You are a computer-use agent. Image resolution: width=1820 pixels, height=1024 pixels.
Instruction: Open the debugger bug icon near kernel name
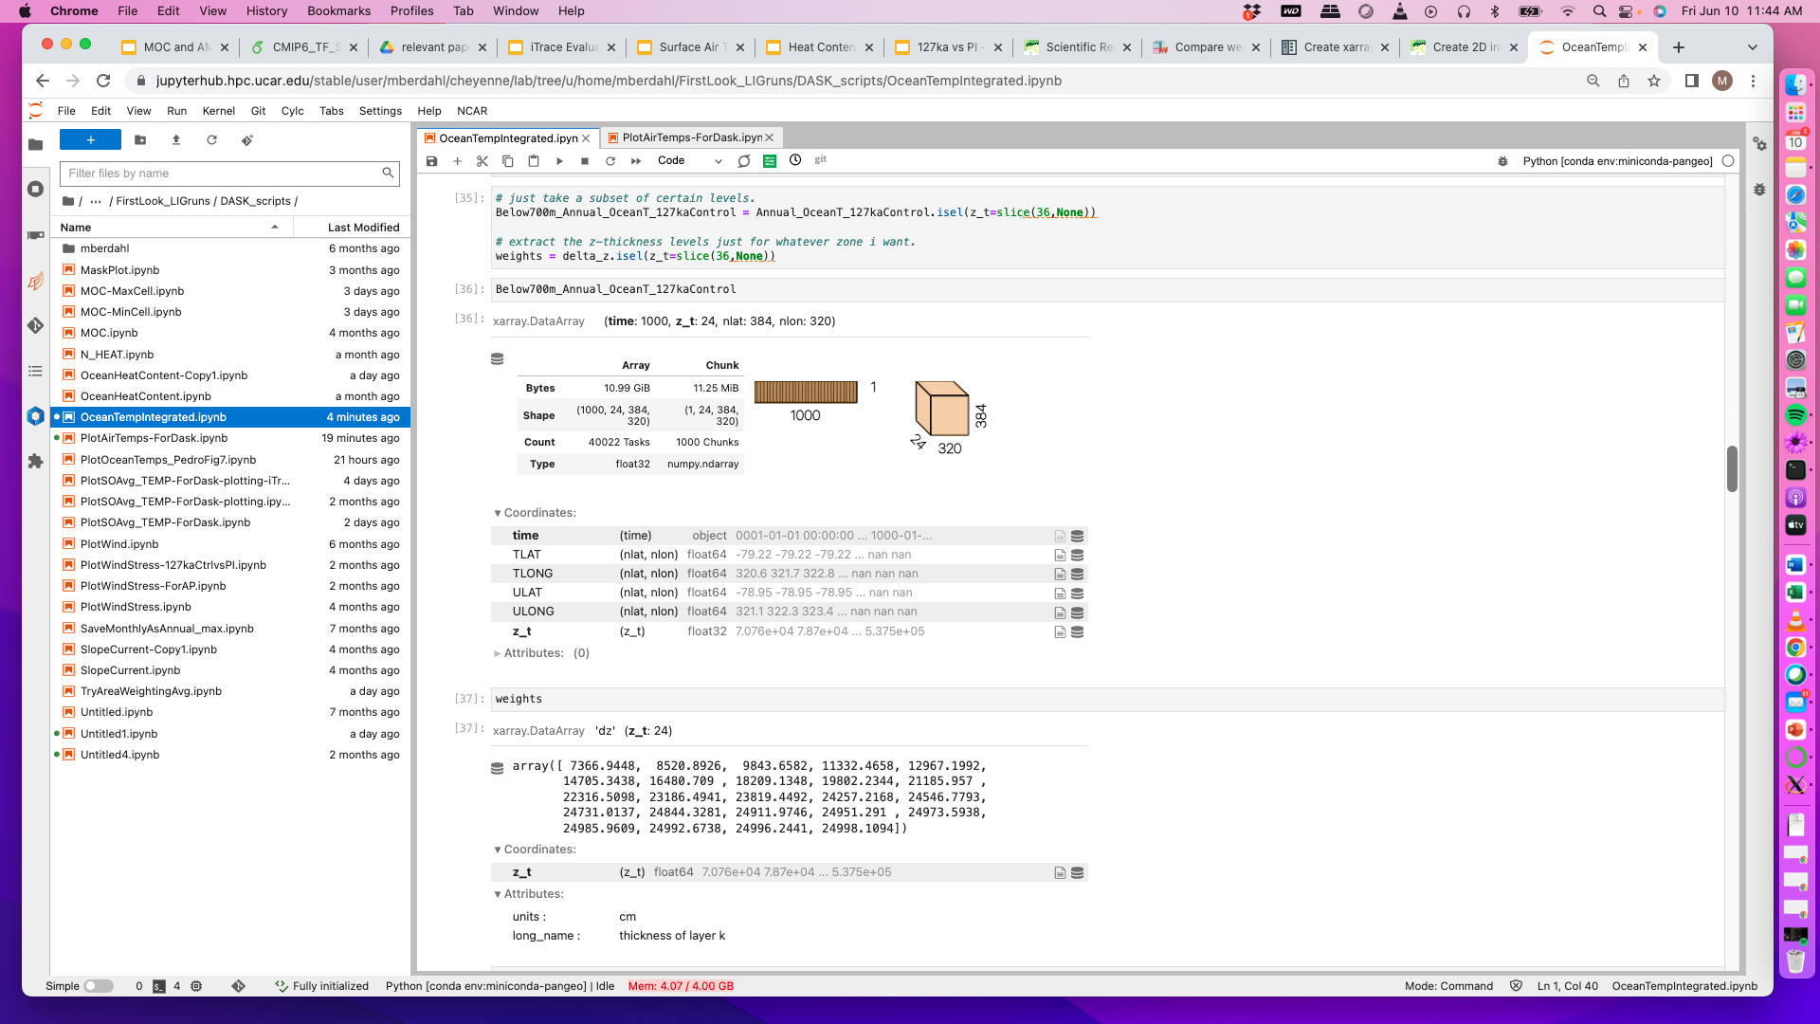coord(1502,161)
